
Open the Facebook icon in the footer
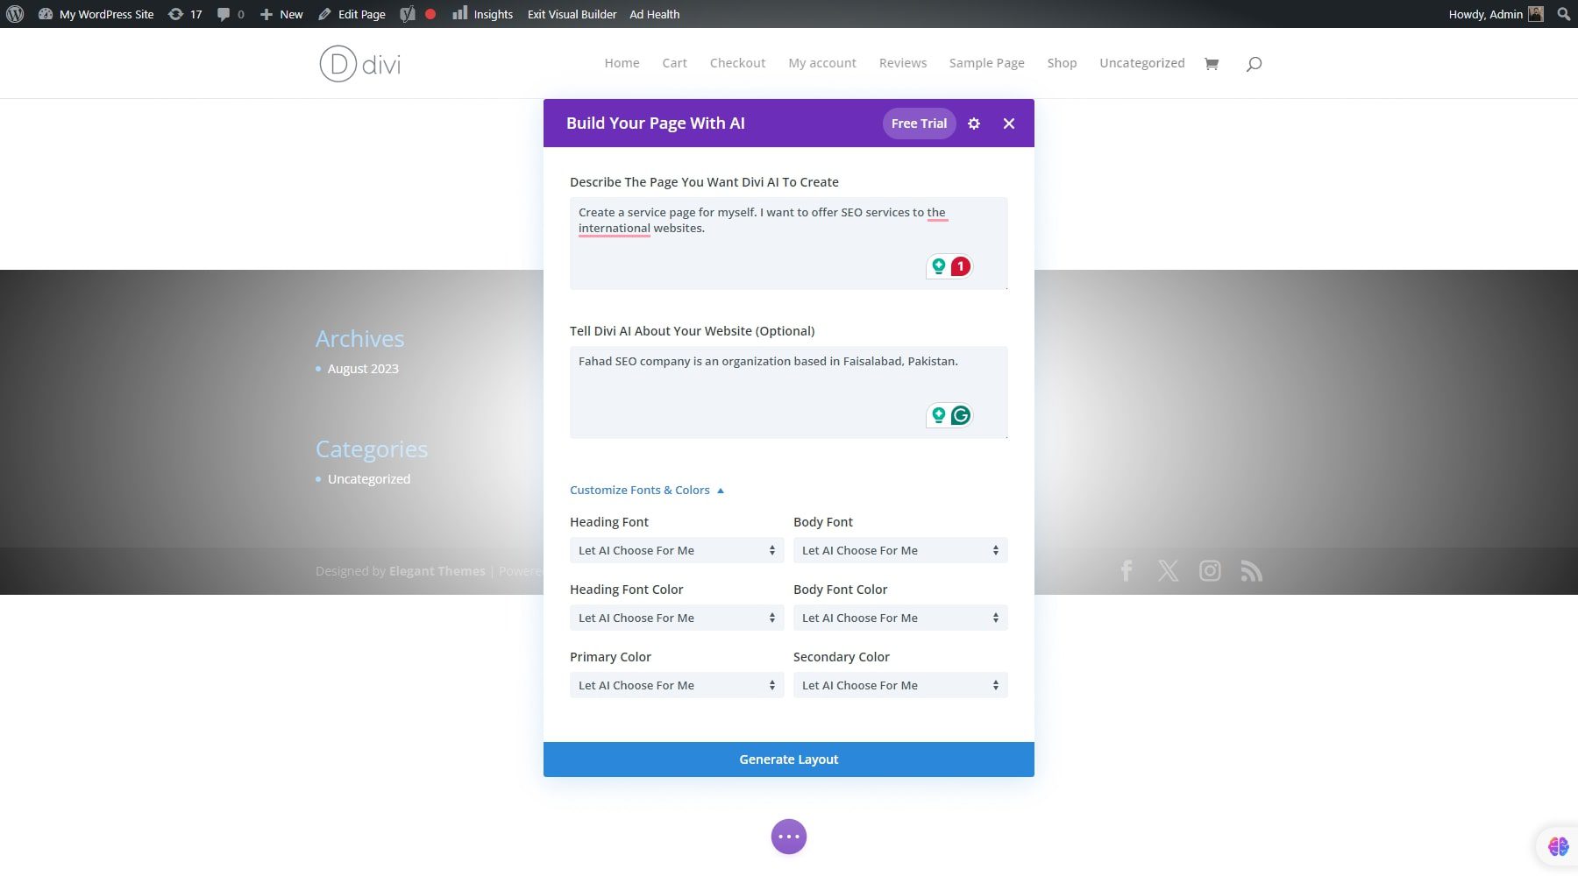[x=1126, y=570]
